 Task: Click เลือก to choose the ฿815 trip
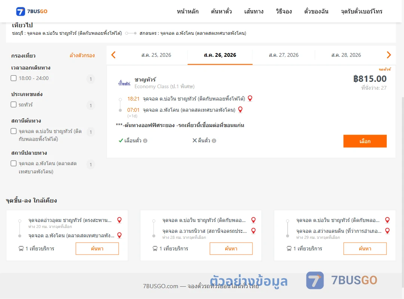(365, 141)
